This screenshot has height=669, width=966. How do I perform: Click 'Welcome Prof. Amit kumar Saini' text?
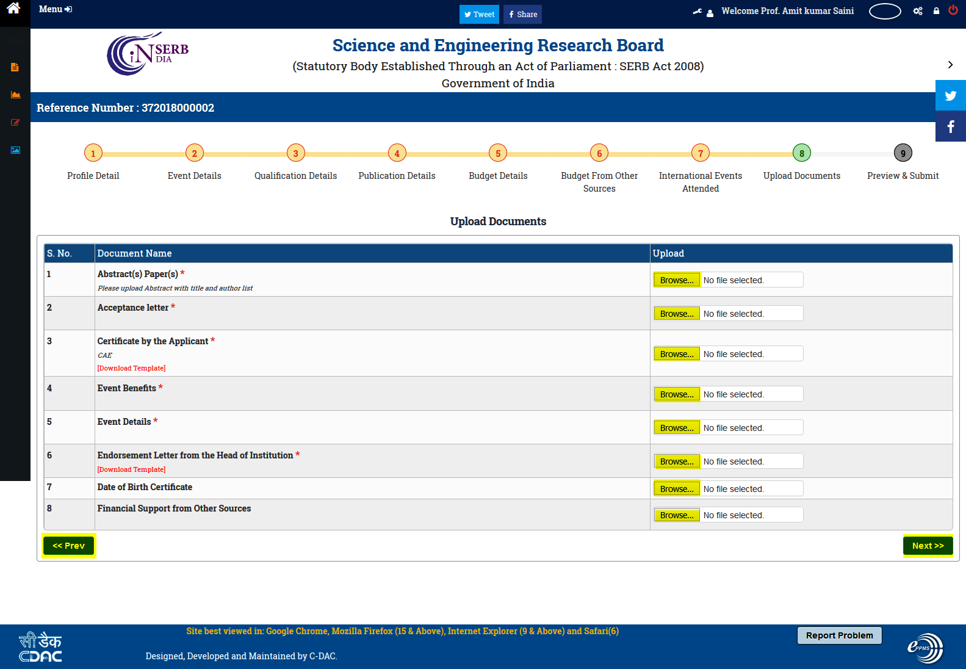[787, 11]
